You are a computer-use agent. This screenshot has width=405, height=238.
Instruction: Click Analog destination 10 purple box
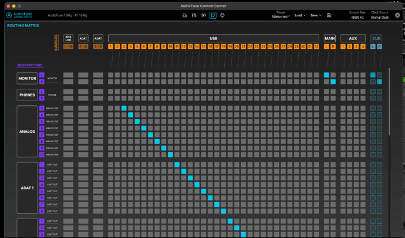pos(42,155)
